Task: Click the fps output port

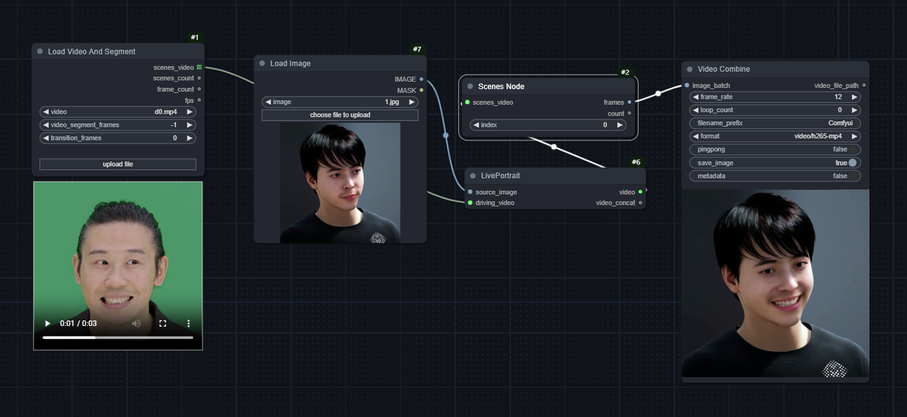Action: 199,100
